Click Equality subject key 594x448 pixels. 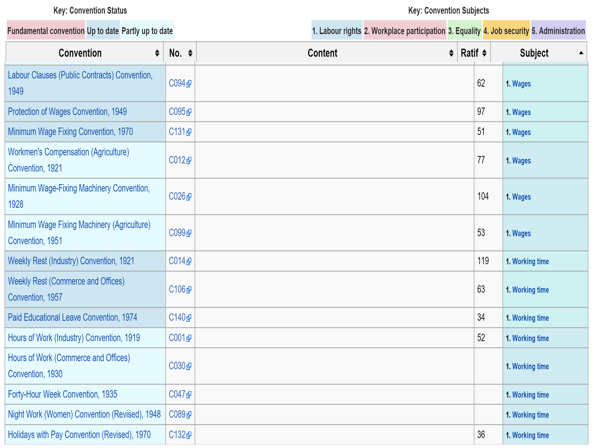(465, 31)
